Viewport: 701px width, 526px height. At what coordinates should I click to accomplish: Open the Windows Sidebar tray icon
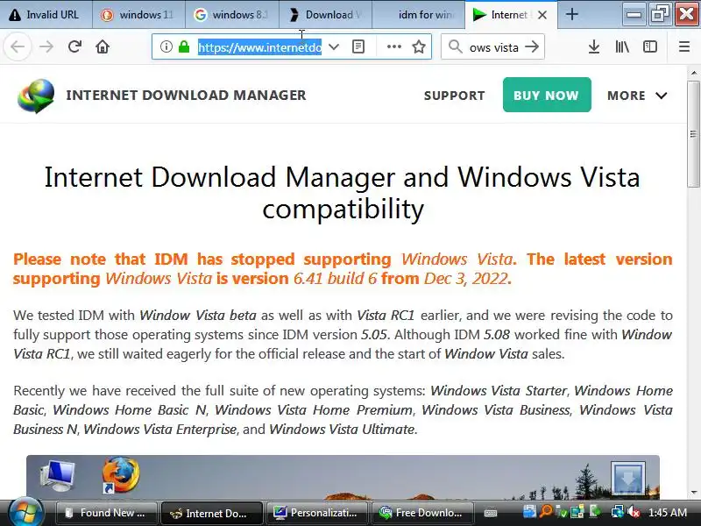click(x=577, y=512)
